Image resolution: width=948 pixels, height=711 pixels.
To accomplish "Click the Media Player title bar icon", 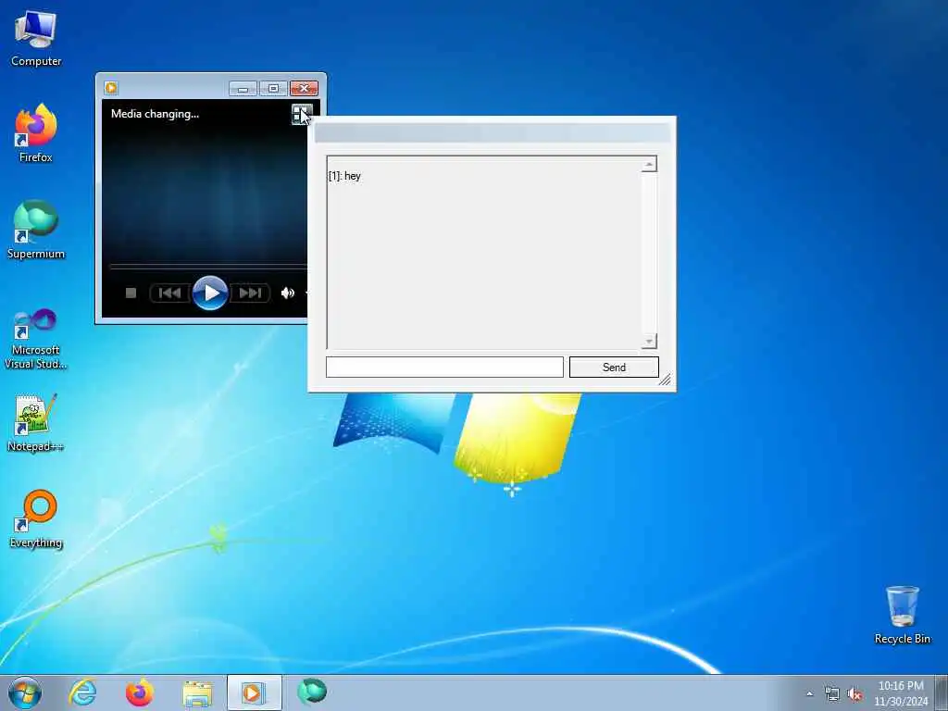I will (x=111, y=88).
